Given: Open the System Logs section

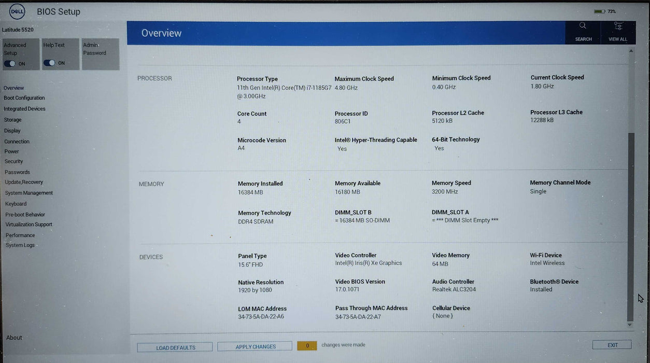Looking at the screenshot, I should click(x=20, y=245).
